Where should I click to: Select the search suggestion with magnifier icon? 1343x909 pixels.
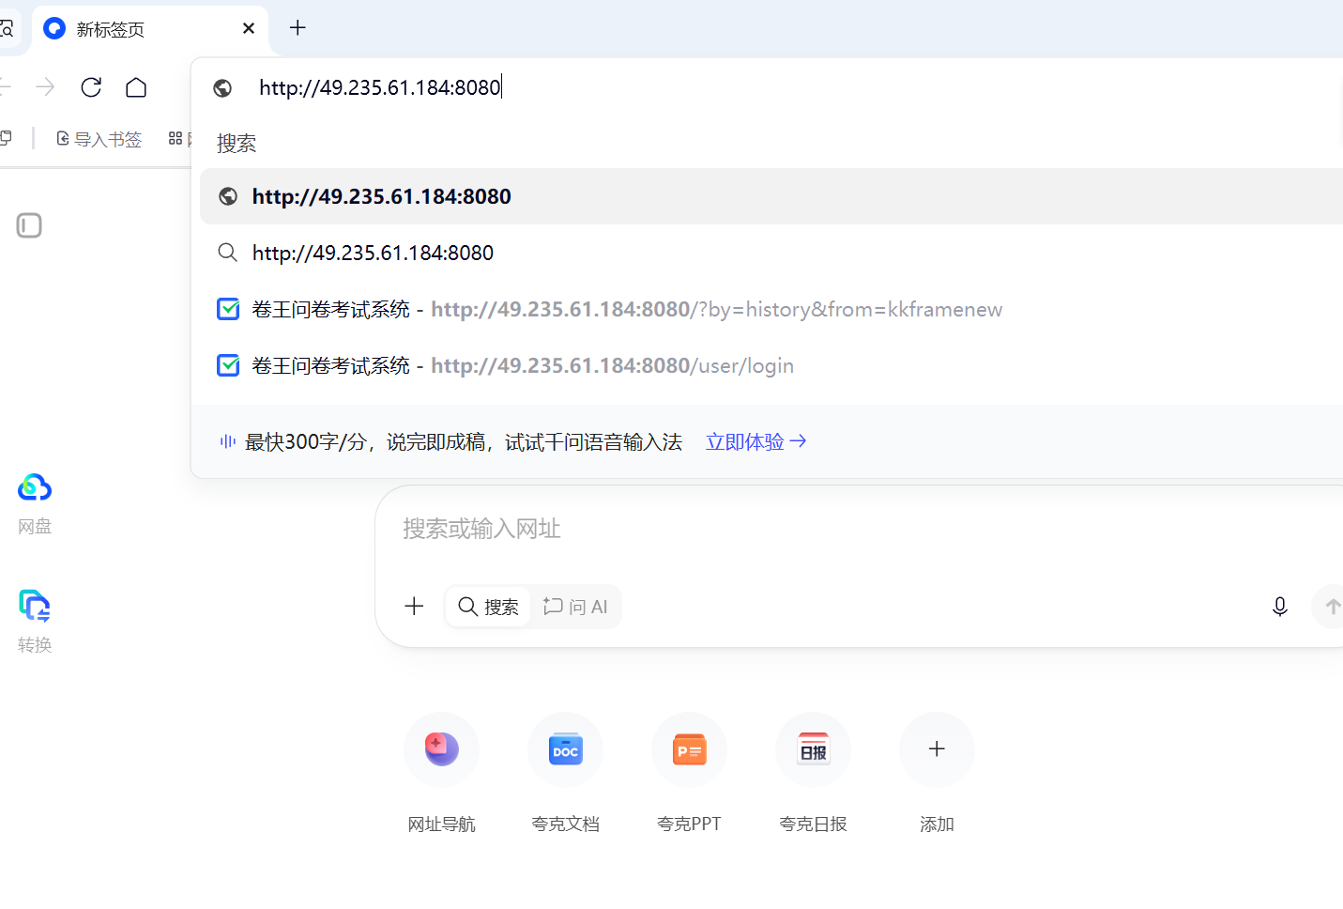click(x=771, y=253)
